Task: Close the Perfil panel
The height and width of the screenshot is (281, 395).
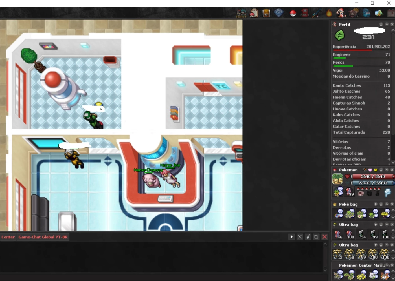Action: coord(392,24)
